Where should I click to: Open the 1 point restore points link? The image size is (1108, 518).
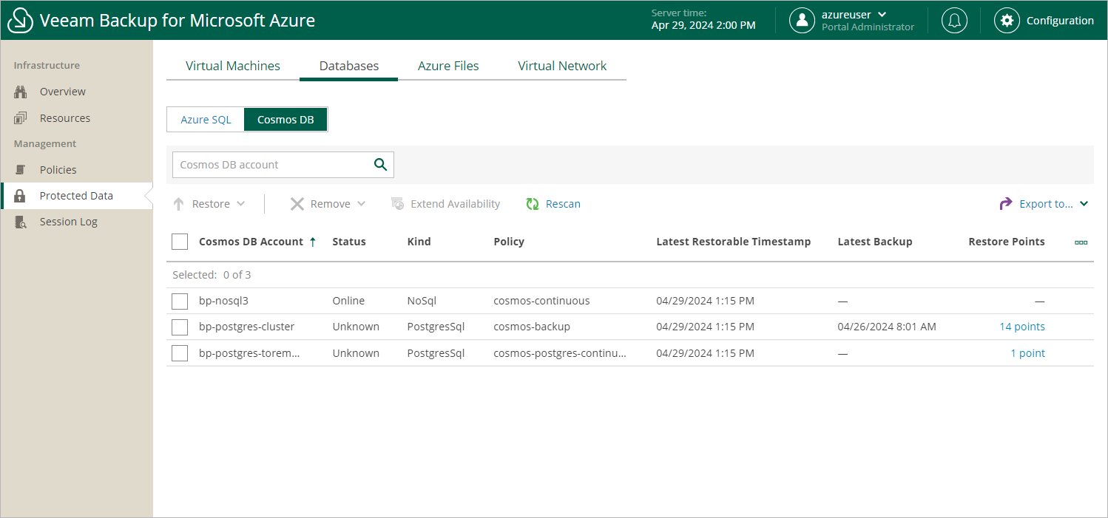point(1028,353)
